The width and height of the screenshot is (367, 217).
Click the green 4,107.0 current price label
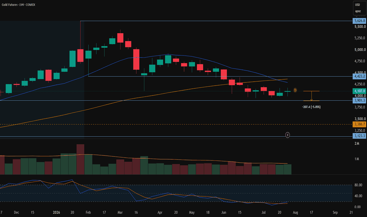[359, 91]
